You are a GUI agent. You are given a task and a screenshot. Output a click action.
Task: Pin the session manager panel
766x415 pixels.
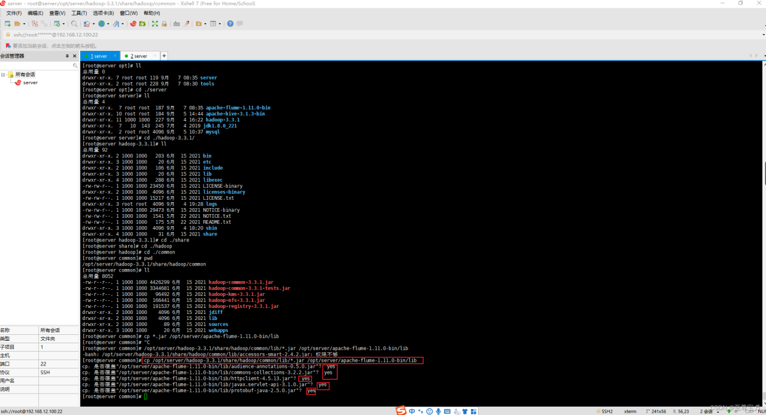pyautogui.click(x=67, y=56)
